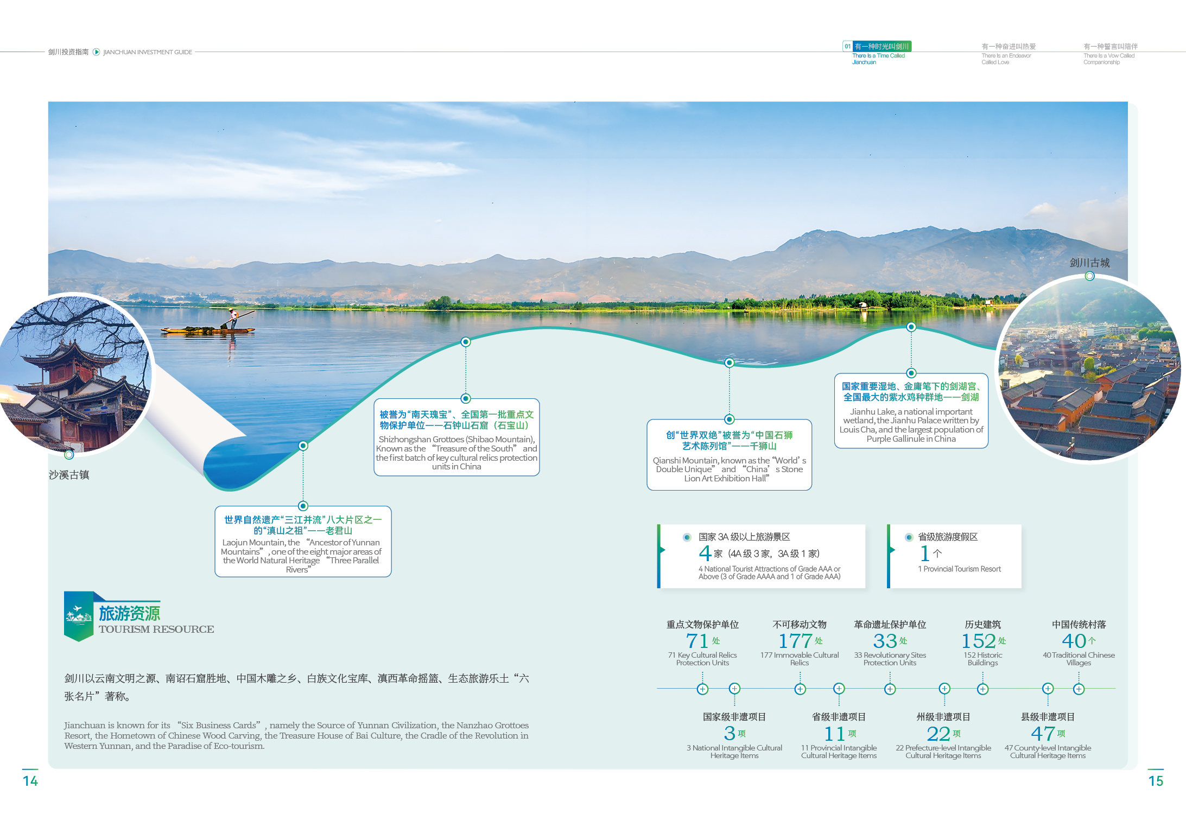Screen dimensions: 1186x833
Task: Click the marker dot above 剑川古城 photo
Action: point(1089,276)
